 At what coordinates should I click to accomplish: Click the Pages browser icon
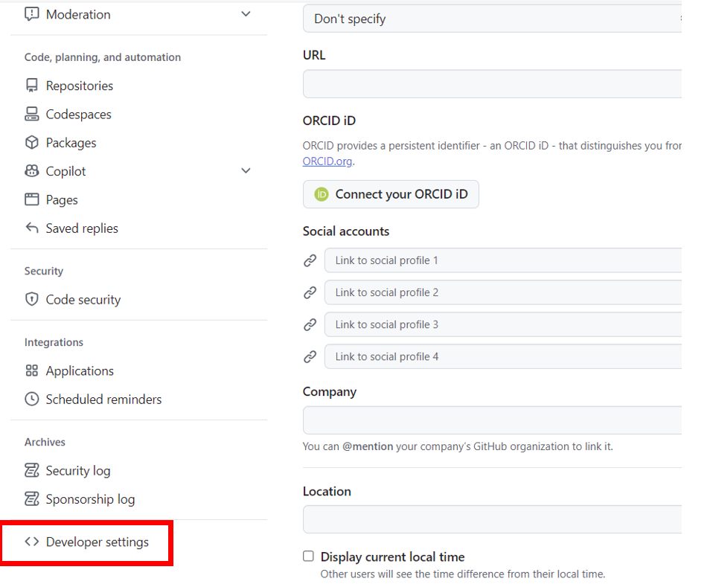(x=31, y=199)
